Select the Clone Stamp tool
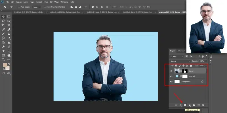Screen dimensions: 227x113 tap(9, 34)
